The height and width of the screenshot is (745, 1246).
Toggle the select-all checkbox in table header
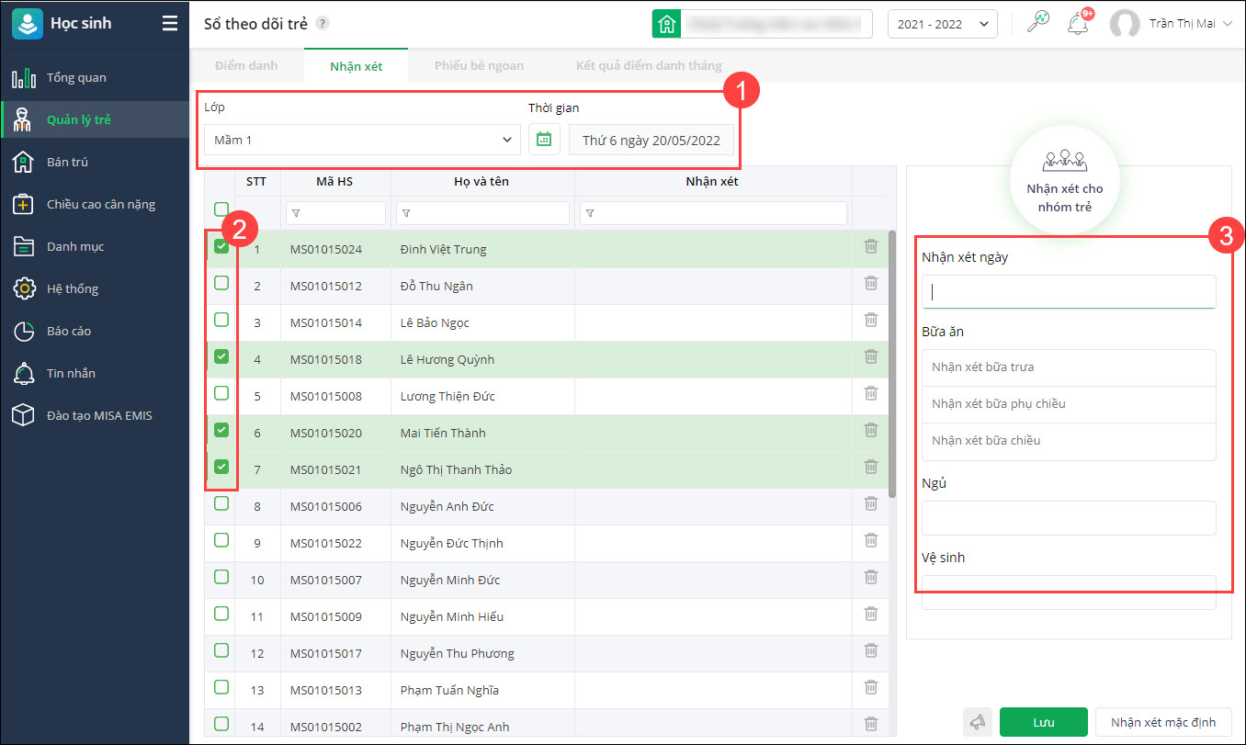click(x=221, y=209)
